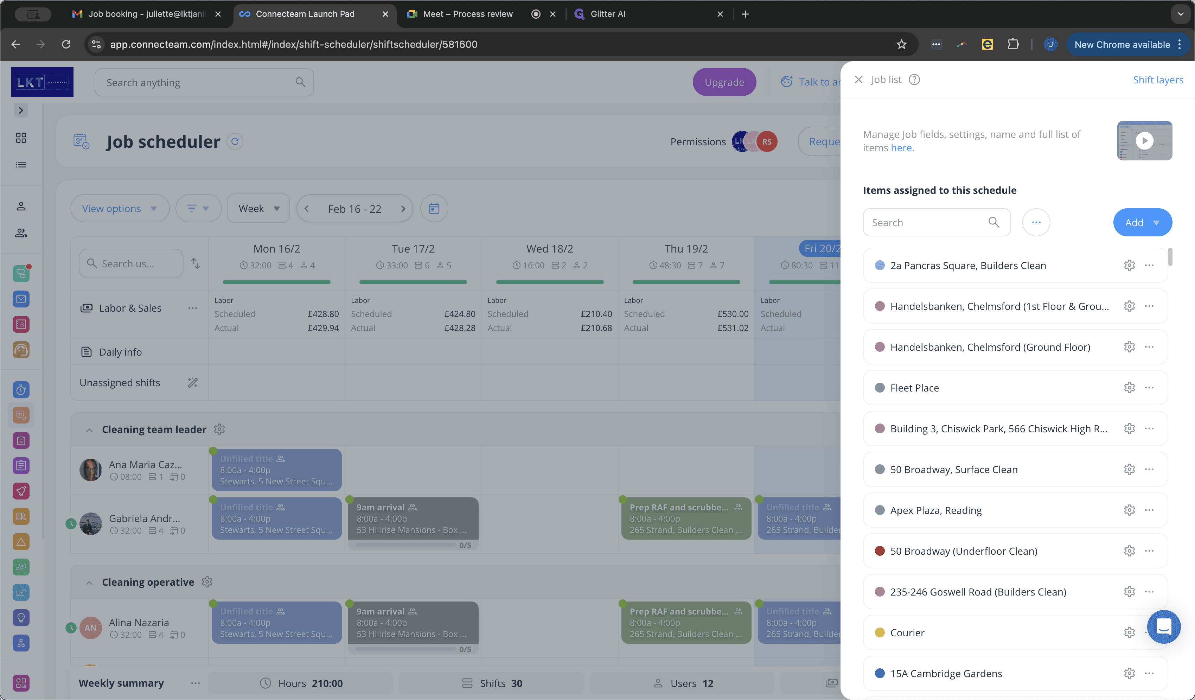1195x700 pixels.
Task: Click the calendar date picker icon
Action: [x=434, y=208]
